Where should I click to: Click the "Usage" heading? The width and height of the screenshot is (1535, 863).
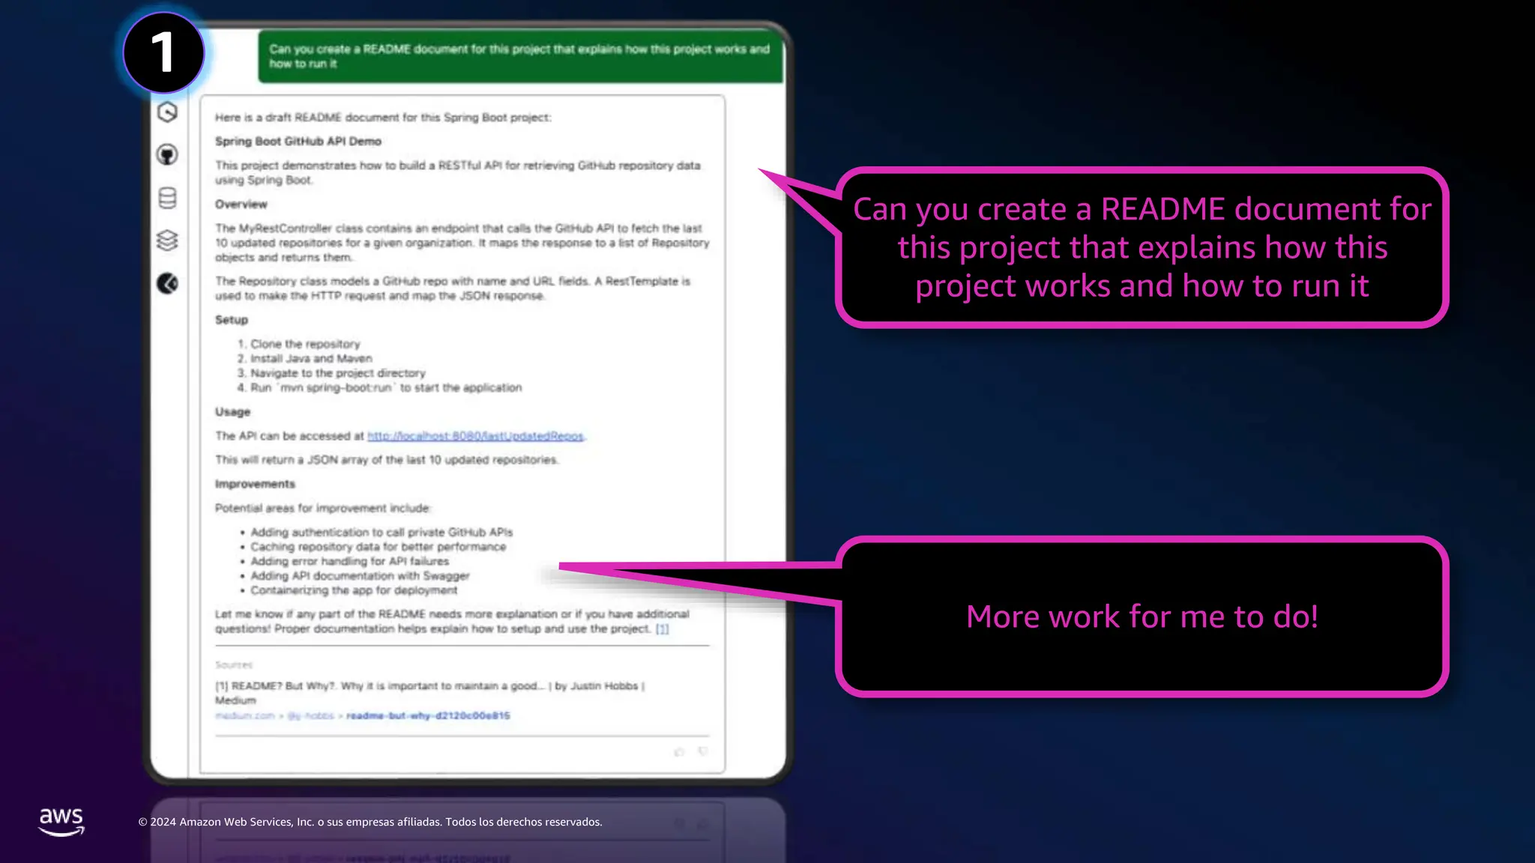click(x=232, y=412)
